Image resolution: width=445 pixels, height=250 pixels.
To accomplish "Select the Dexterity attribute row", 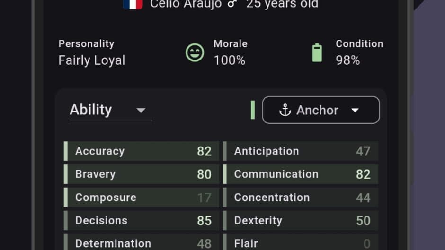I will (301, 220).
